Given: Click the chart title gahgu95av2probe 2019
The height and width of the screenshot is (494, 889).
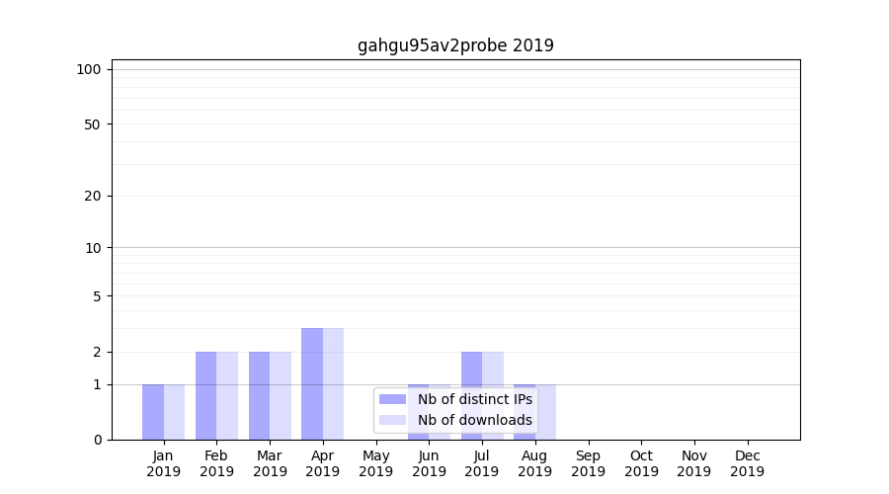Looking at the screenshot, I should [455, 45].
